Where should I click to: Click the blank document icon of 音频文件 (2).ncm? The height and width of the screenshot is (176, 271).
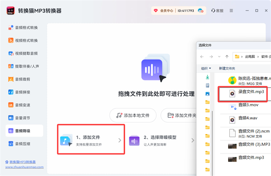pyautogui.click(x=232, y=133)
